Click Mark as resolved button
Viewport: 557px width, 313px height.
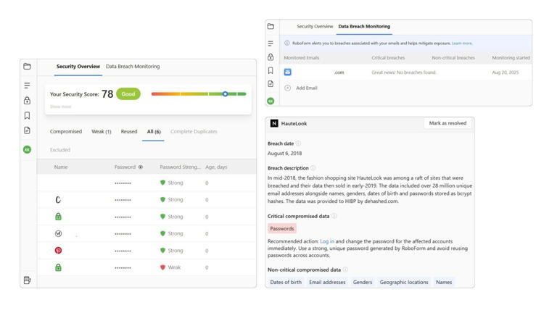pyautogui.click(x=447, y=123)
